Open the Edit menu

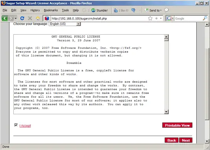(14, 10)
